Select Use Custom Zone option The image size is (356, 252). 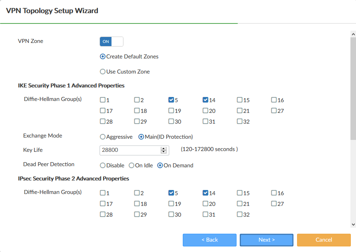tap(103, 72)
